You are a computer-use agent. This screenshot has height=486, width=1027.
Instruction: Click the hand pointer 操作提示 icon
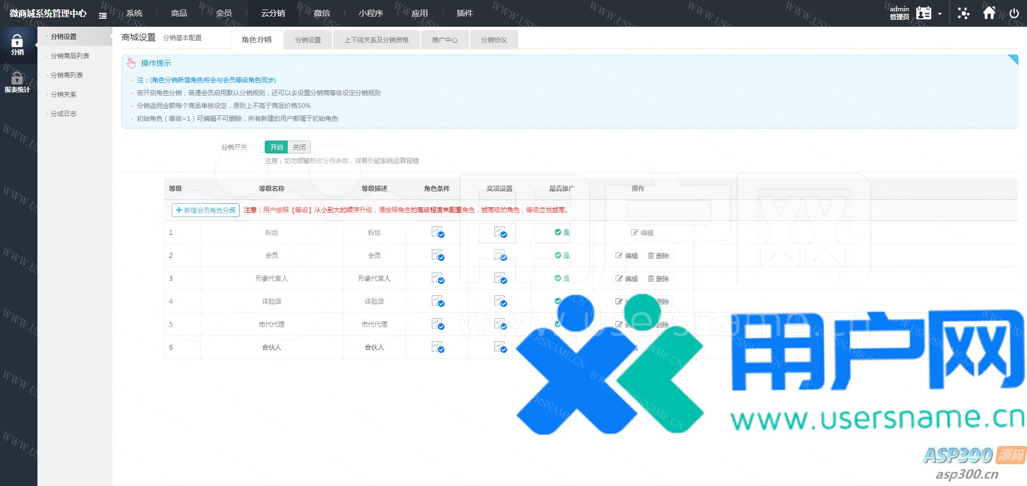131,63
